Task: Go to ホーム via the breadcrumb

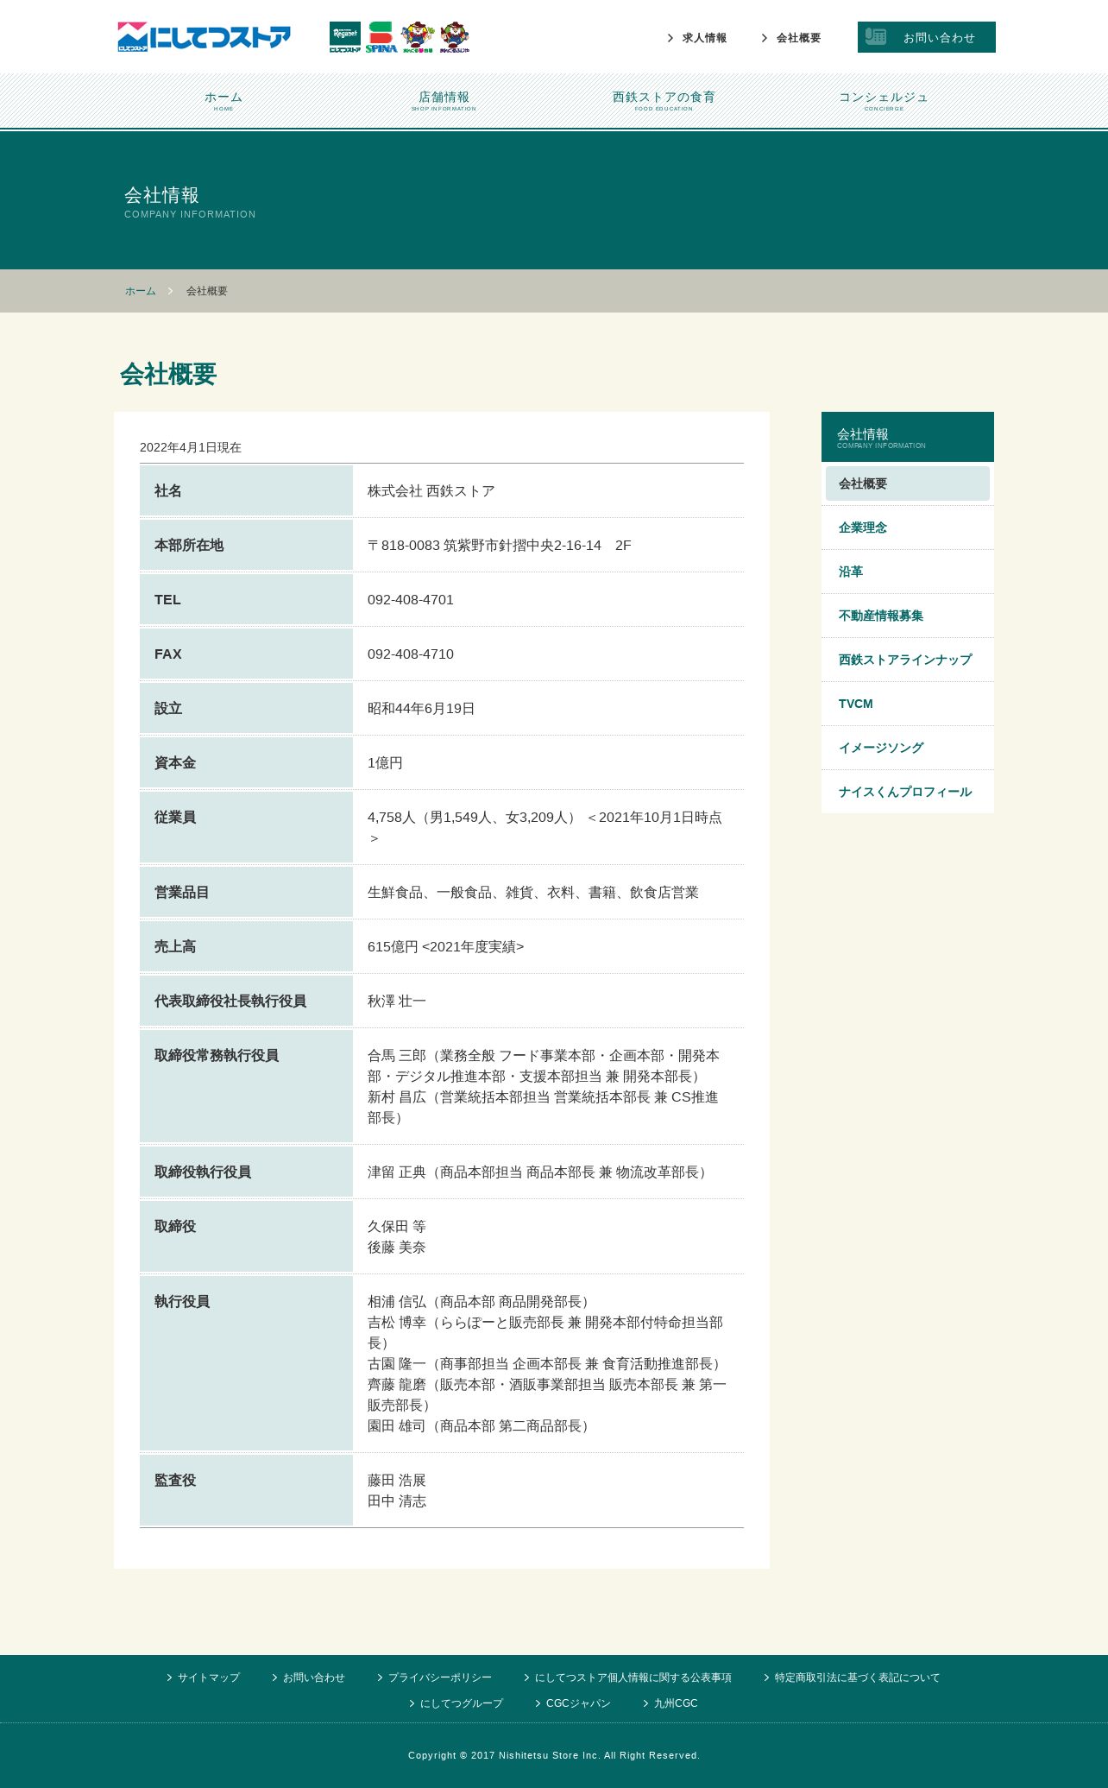Action: point(140,291)
